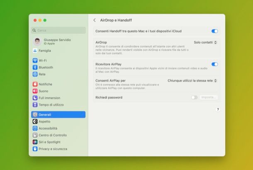Open the Notifiche sidebar label
This screenshot has height=170, width=253.
coord(45,84)
